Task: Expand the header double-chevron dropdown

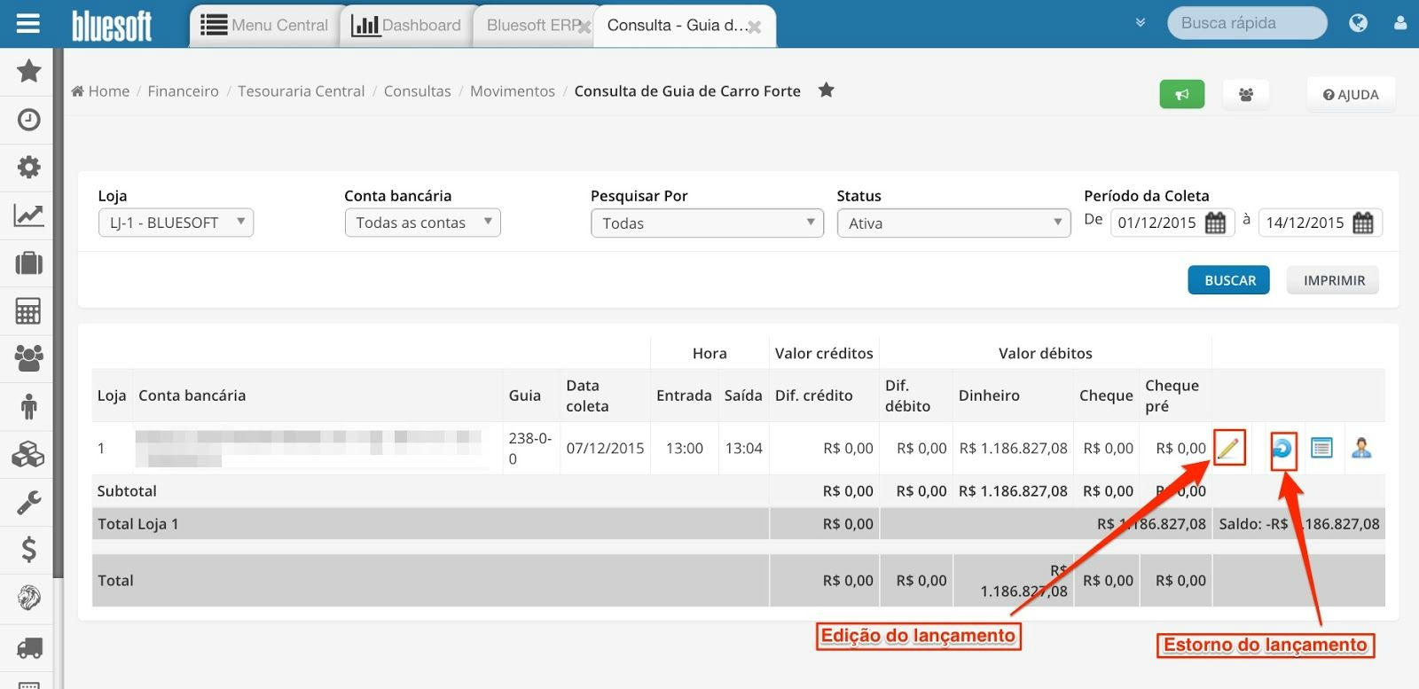Action: tap(1141, 23)
